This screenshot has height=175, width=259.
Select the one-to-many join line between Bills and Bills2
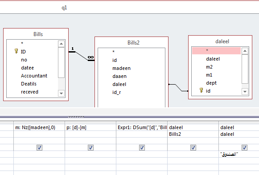82,56
